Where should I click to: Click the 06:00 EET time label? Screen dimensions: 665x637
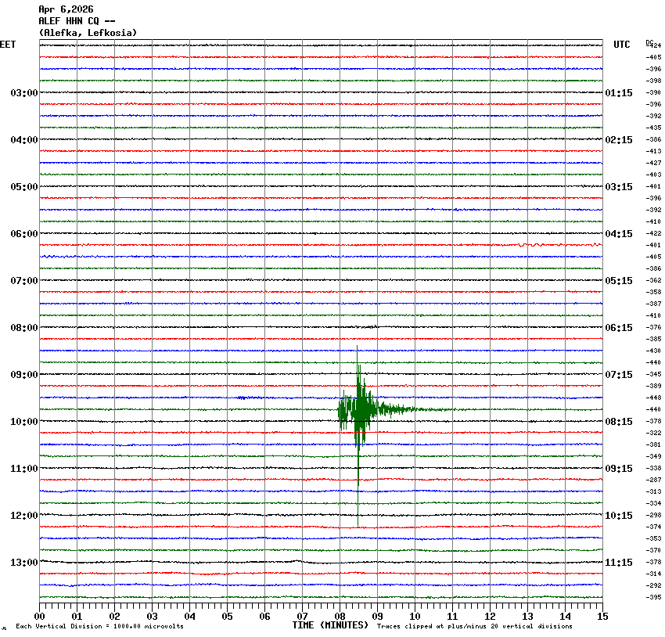click(23, 234)
